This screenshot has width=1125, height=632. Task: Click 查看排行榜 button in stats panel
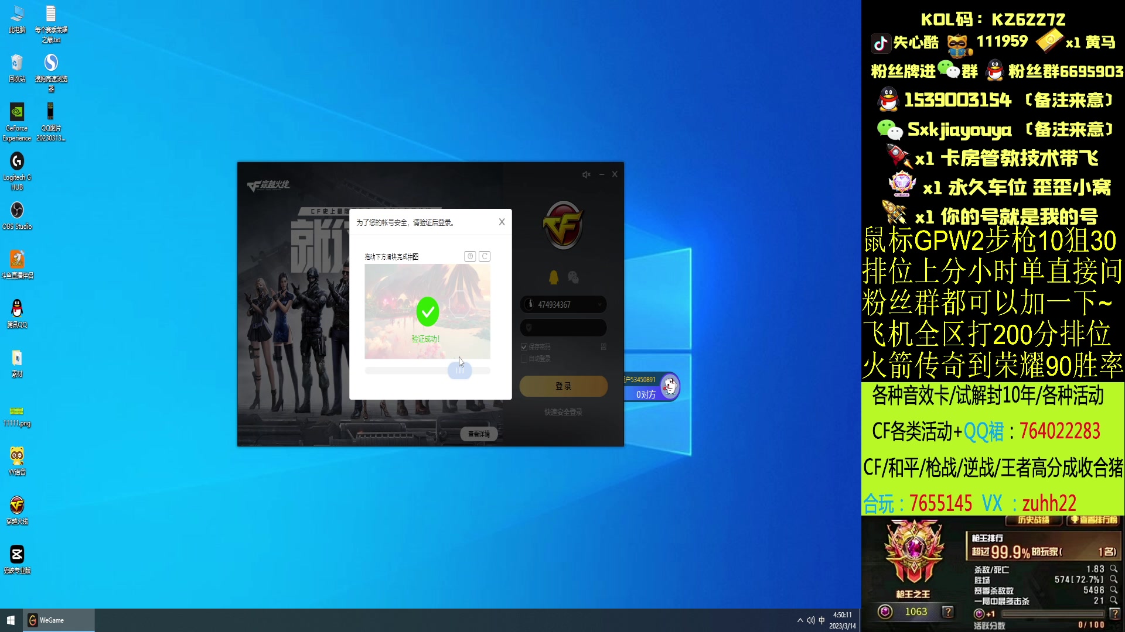point(1094,520)
